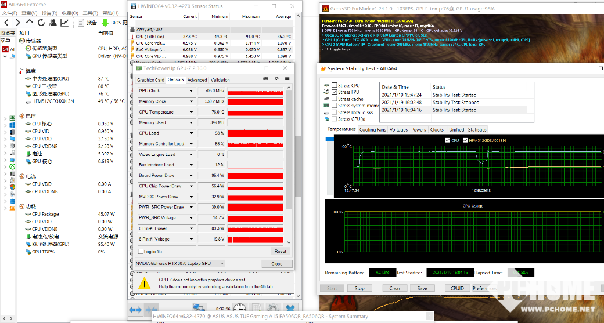Enable Stress cache checkbox

(335, 99)
